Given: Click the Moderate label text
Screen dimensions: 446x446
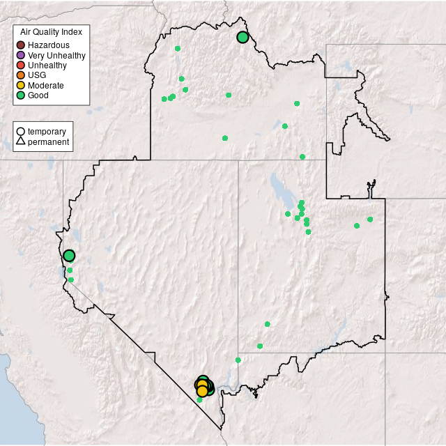Looking at the screenshot, I should (46, 85).
